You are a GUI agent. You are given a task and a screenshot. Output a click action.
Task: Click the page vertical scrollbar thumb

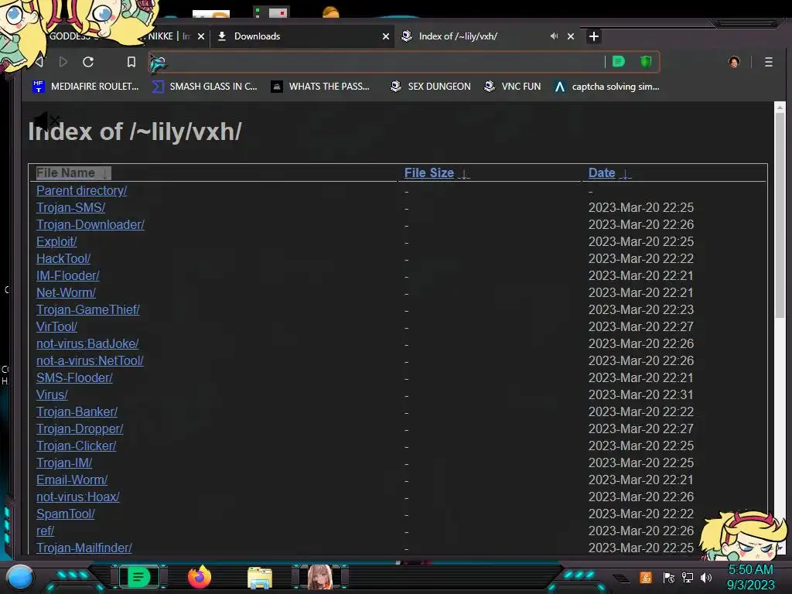[780, 215]
